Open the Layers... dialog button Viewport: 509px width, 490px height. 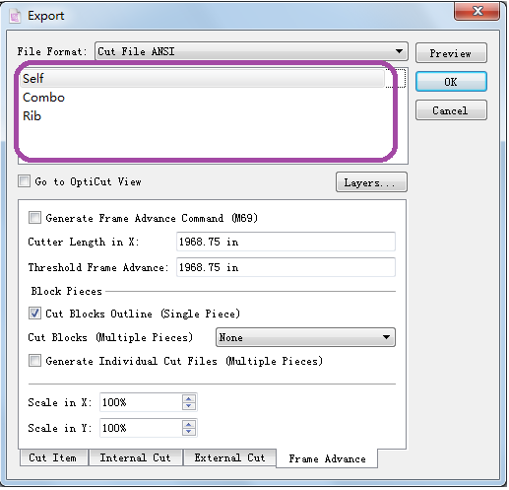[x=371, y=182]
